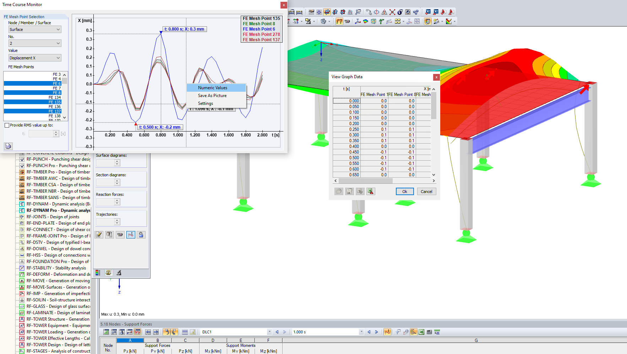
Task: Choose Save As Picture from context menu
Action: click(216, 96)
